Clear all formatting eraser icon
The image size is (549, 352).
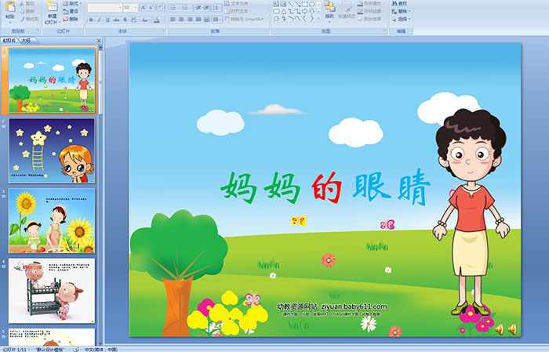[x=161, y=7]
